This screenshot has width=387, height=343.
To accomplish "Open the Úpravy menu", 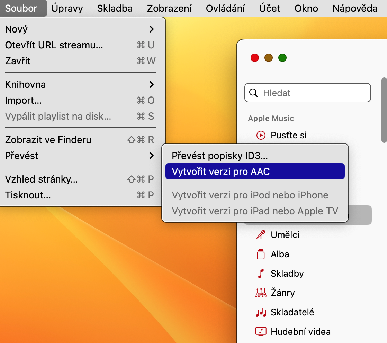I will pos(67,8).
